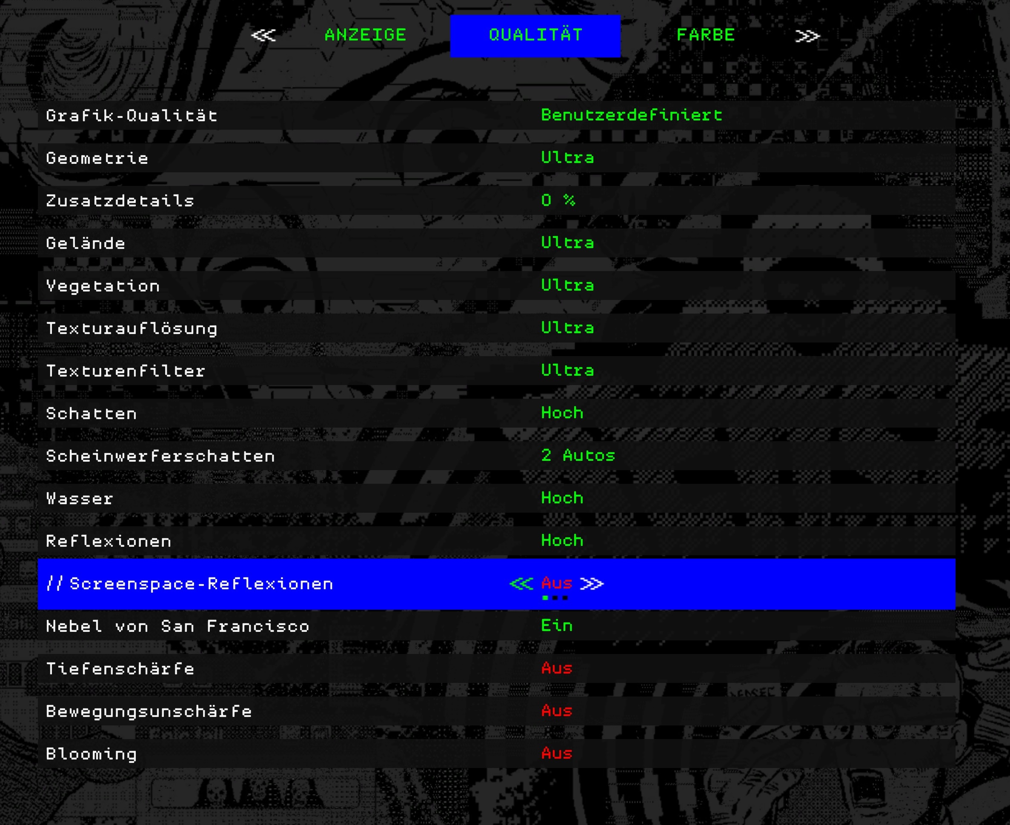This screenshot has height=825, width=1010.
Task: Switch to the Anzeige tab
Action: [365, 35]
